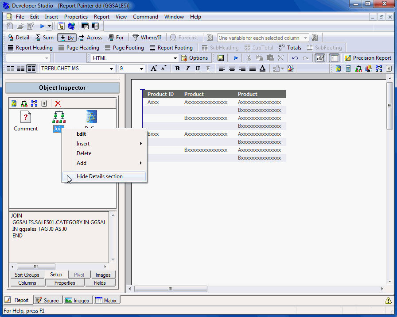The height and width of the screenshot is (317, 397).
Task: Increase font size with large A icon
Action: tap(154, 69)
